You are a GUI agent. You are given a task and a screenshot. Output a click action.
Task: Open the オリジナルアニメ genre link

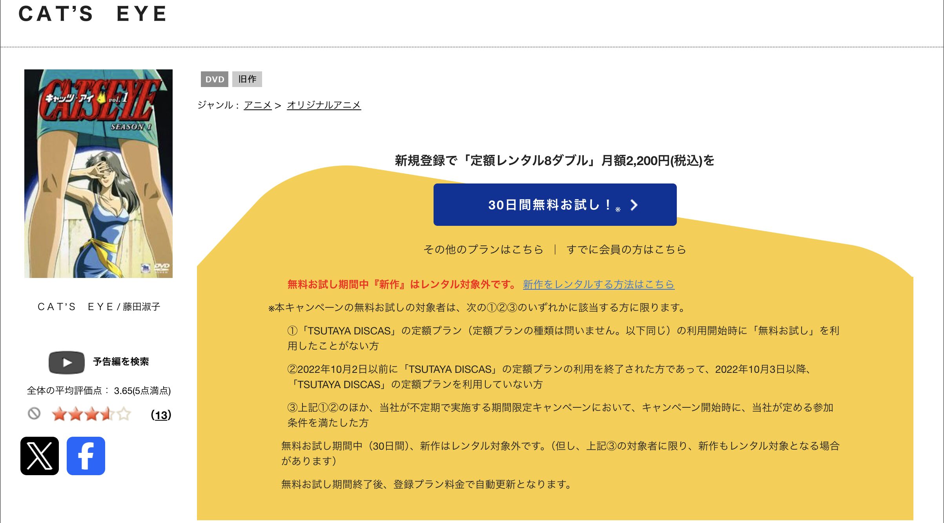click(324, 105)
